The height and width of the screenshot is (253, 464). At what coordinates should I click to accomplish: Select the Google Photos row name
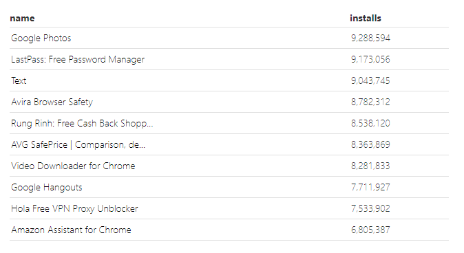pos(41,38)
